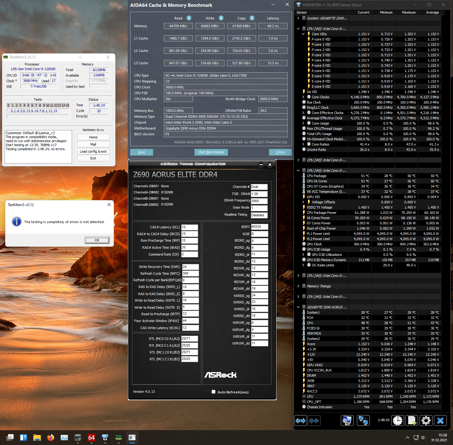This screenshot has height=445, width=453.
Task: Expand Core Usage node
Action: point(303,123)
